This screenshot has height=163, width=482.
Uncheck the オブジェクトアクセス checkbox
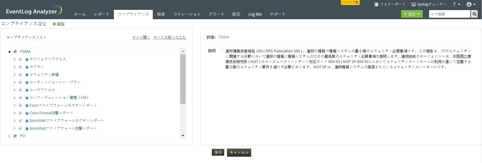click(x=20, y=59)
